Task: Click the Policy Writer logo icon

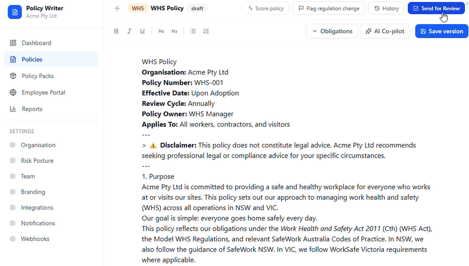Action: click(15, 12)
